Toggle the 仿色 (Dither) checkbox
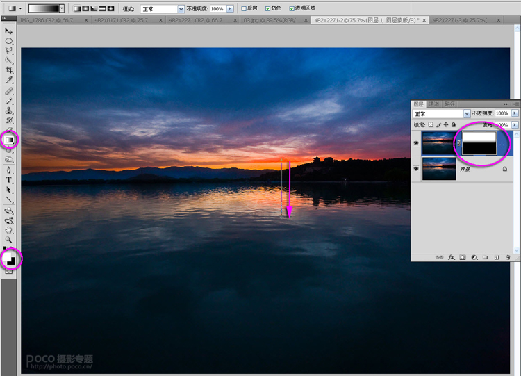521x376 pixels. pyautogui.click(x=268, y=9)
